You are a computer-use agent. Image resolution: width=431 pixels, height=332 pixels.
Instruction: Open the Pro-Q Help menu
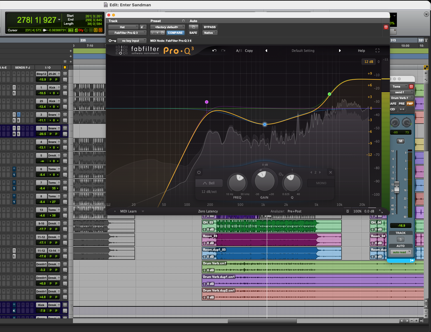pyautogui.click(x=362, y=51)
